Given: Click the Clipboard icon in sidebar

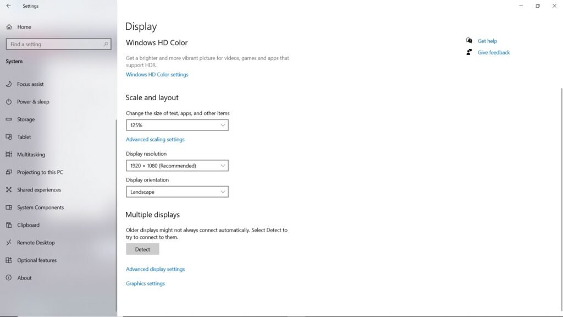Looking at the screenshot, I should 9,225.
